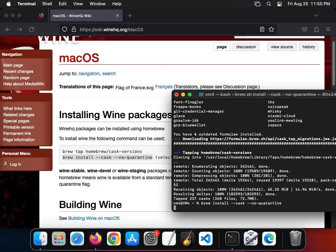The image size is (336, 252).
Task: Open the Pocket save icon
Action: [304, 29]
